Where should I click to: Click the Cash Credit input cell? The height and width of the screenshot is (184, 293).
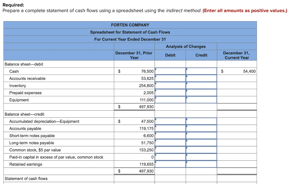click(x=201, y=71)
